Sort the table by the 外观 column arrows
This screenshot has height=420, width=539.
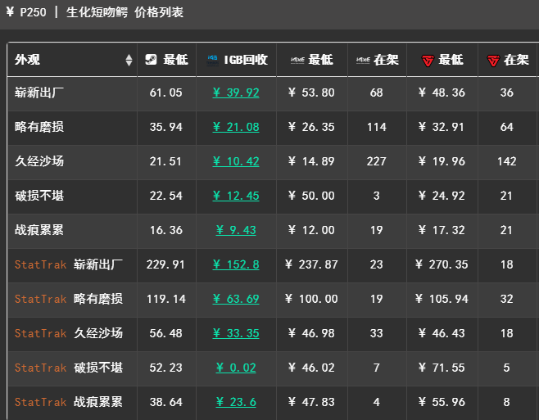[x=129, y=60]
